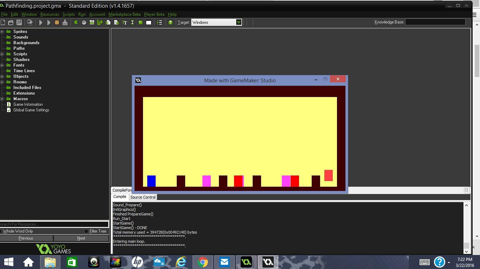Open the File menu
The image size is (480, 269).
click(x=4, y=14)
